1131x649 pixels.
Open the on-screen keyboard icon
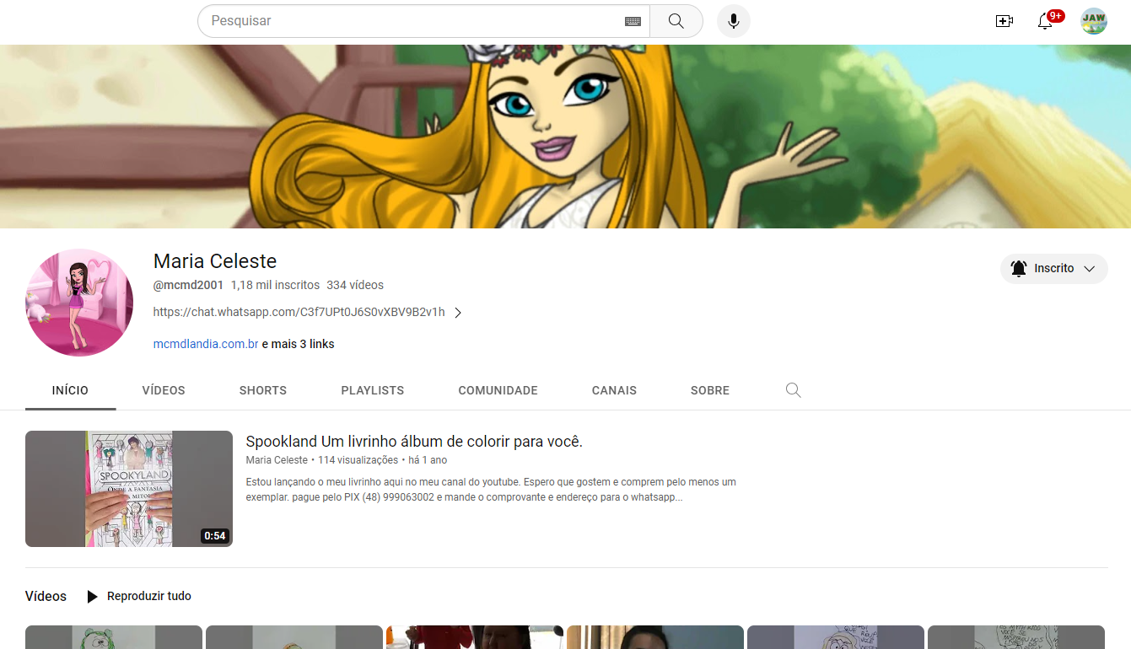click(633, 21)
